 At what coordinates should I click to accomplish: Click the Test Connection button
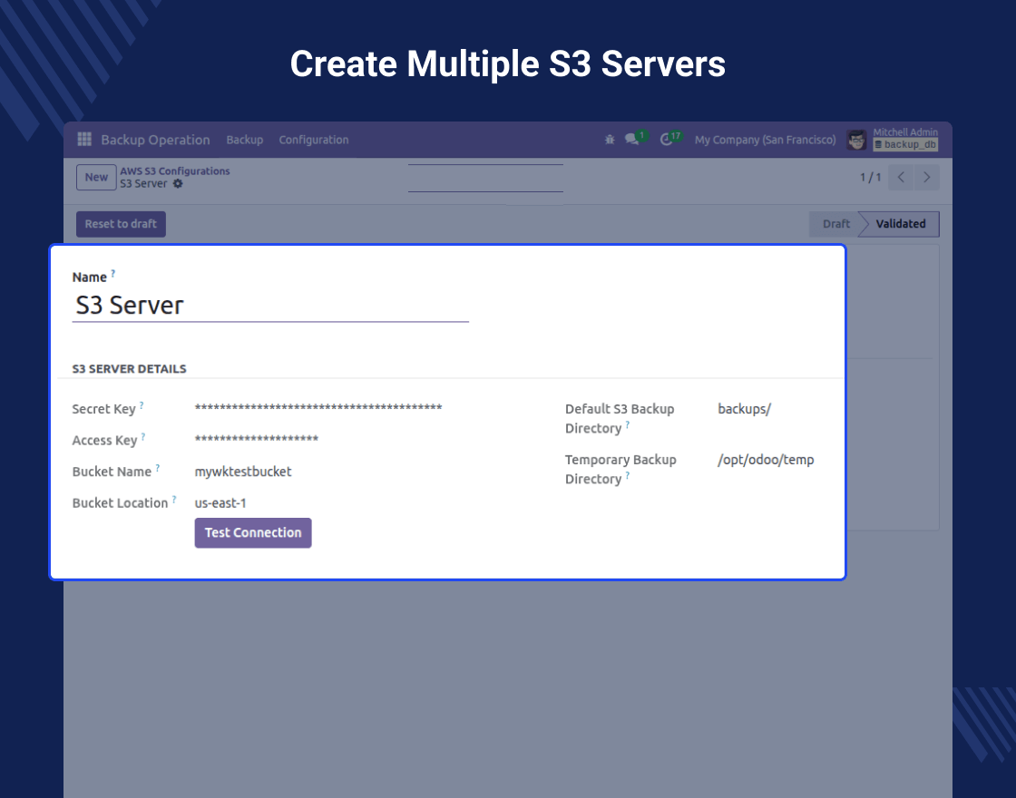click(253, 533)
